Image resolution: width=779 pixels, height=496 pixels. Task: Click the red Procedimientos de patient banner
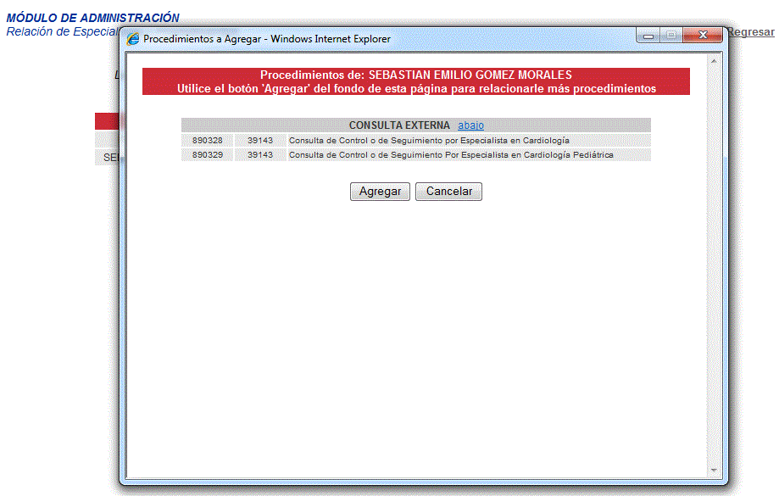click(x=415, y=81)
